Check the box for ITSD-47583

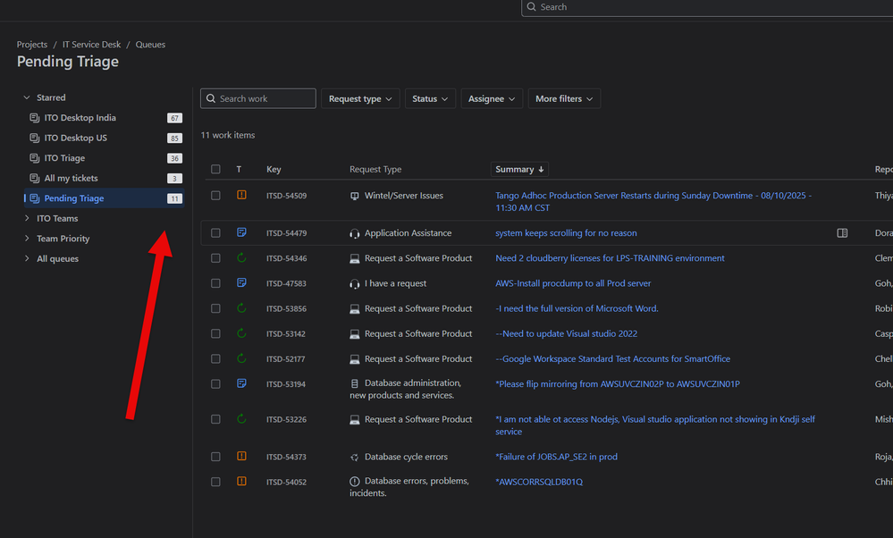(215, 283)
